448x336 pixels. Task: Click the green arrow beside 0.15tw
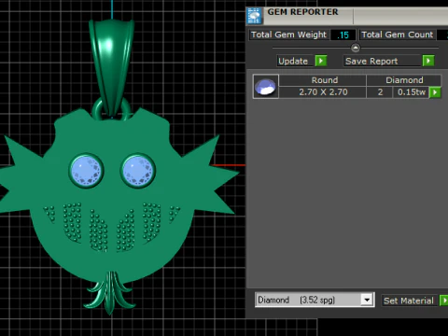point(435,92)
